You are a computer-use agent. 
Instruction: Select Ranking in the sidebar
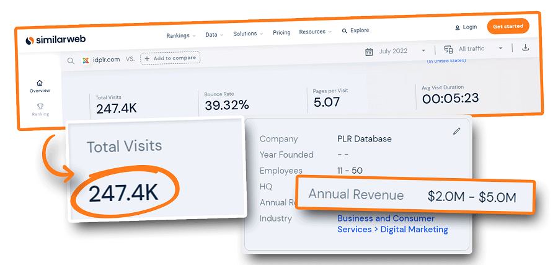40,110
